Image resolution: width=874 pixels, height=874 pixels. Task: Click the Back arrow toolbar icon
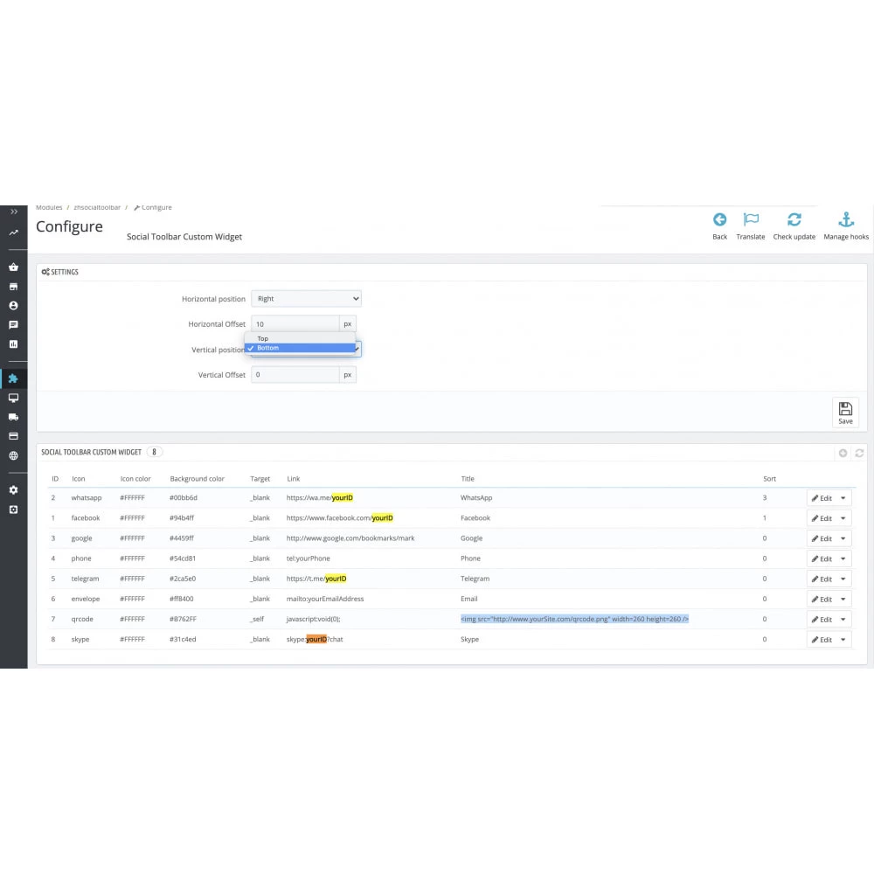tap(719, 219)
